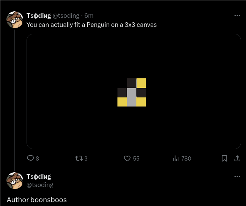Image resolution: width=246 pixels, height=206 pixels.
Task: Open more options on the second tweet
Action: 237,177
